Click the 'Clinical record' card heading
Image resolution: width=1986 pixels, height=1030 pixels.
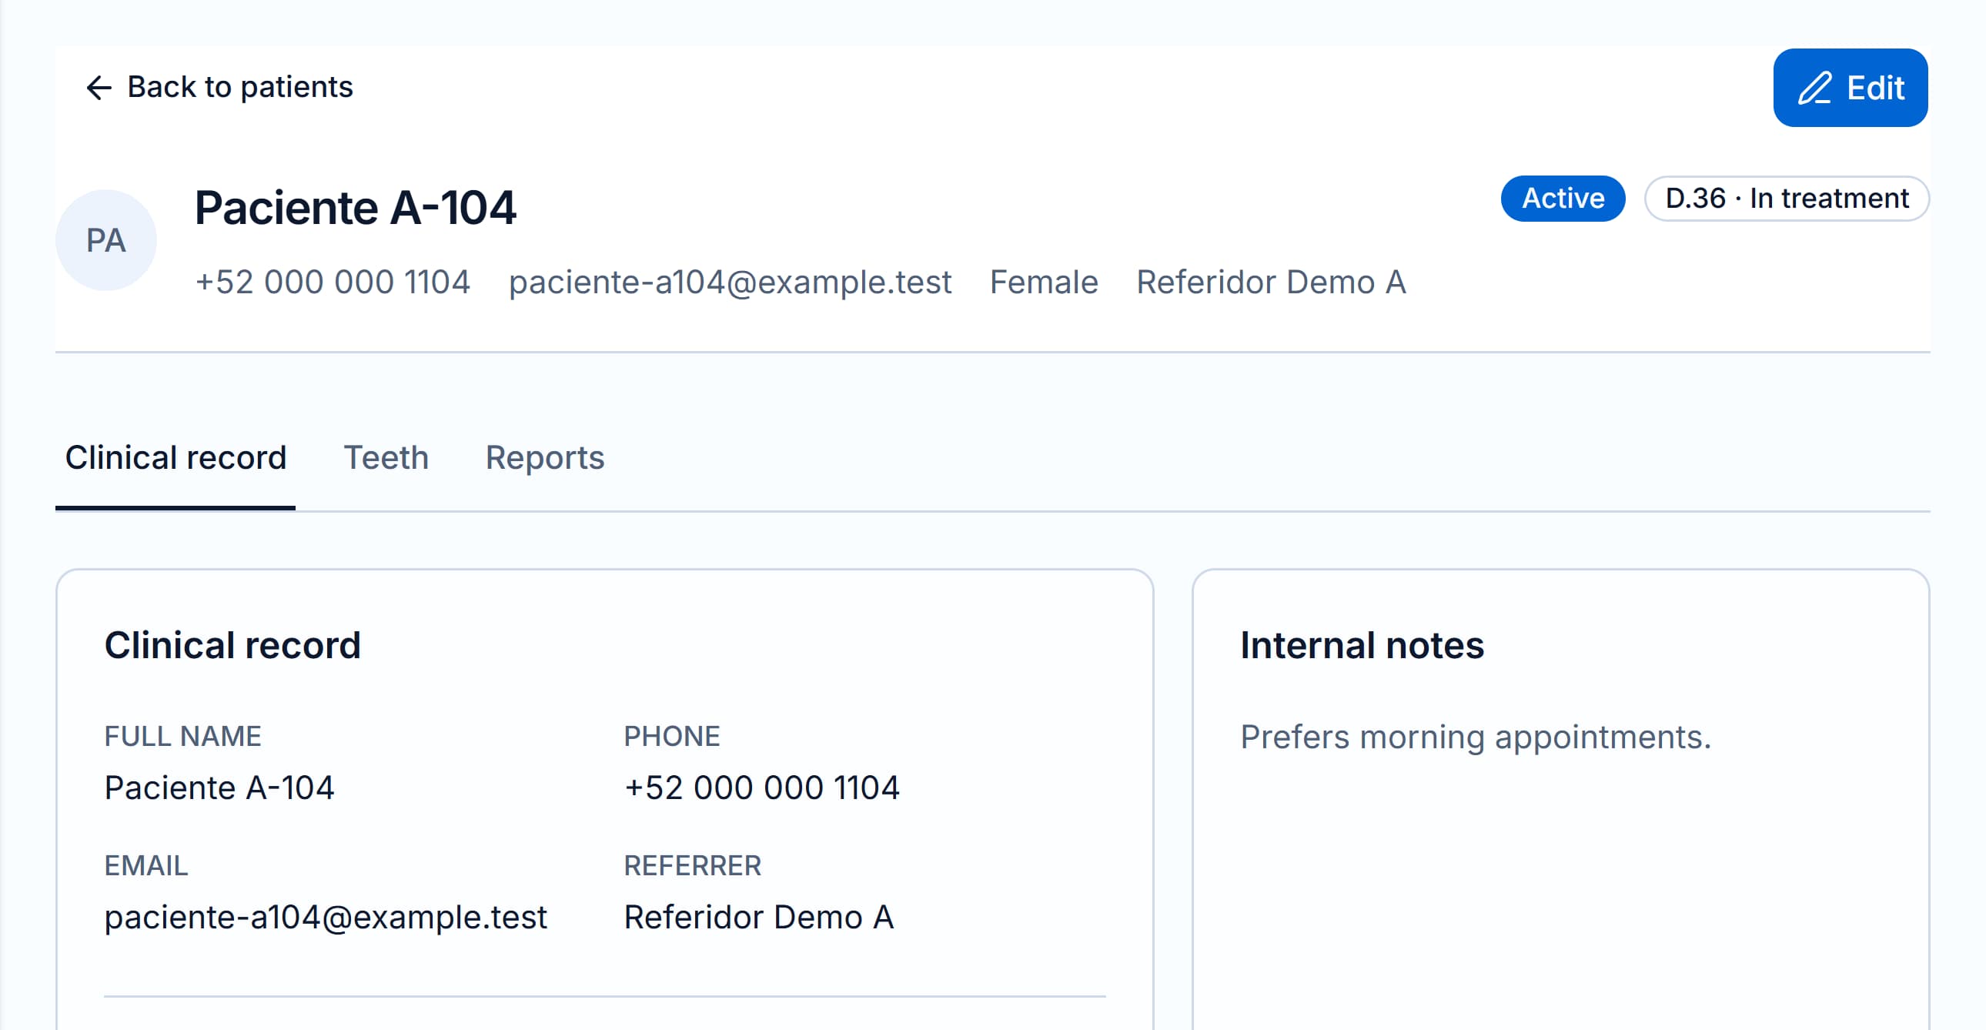[232, 645]
